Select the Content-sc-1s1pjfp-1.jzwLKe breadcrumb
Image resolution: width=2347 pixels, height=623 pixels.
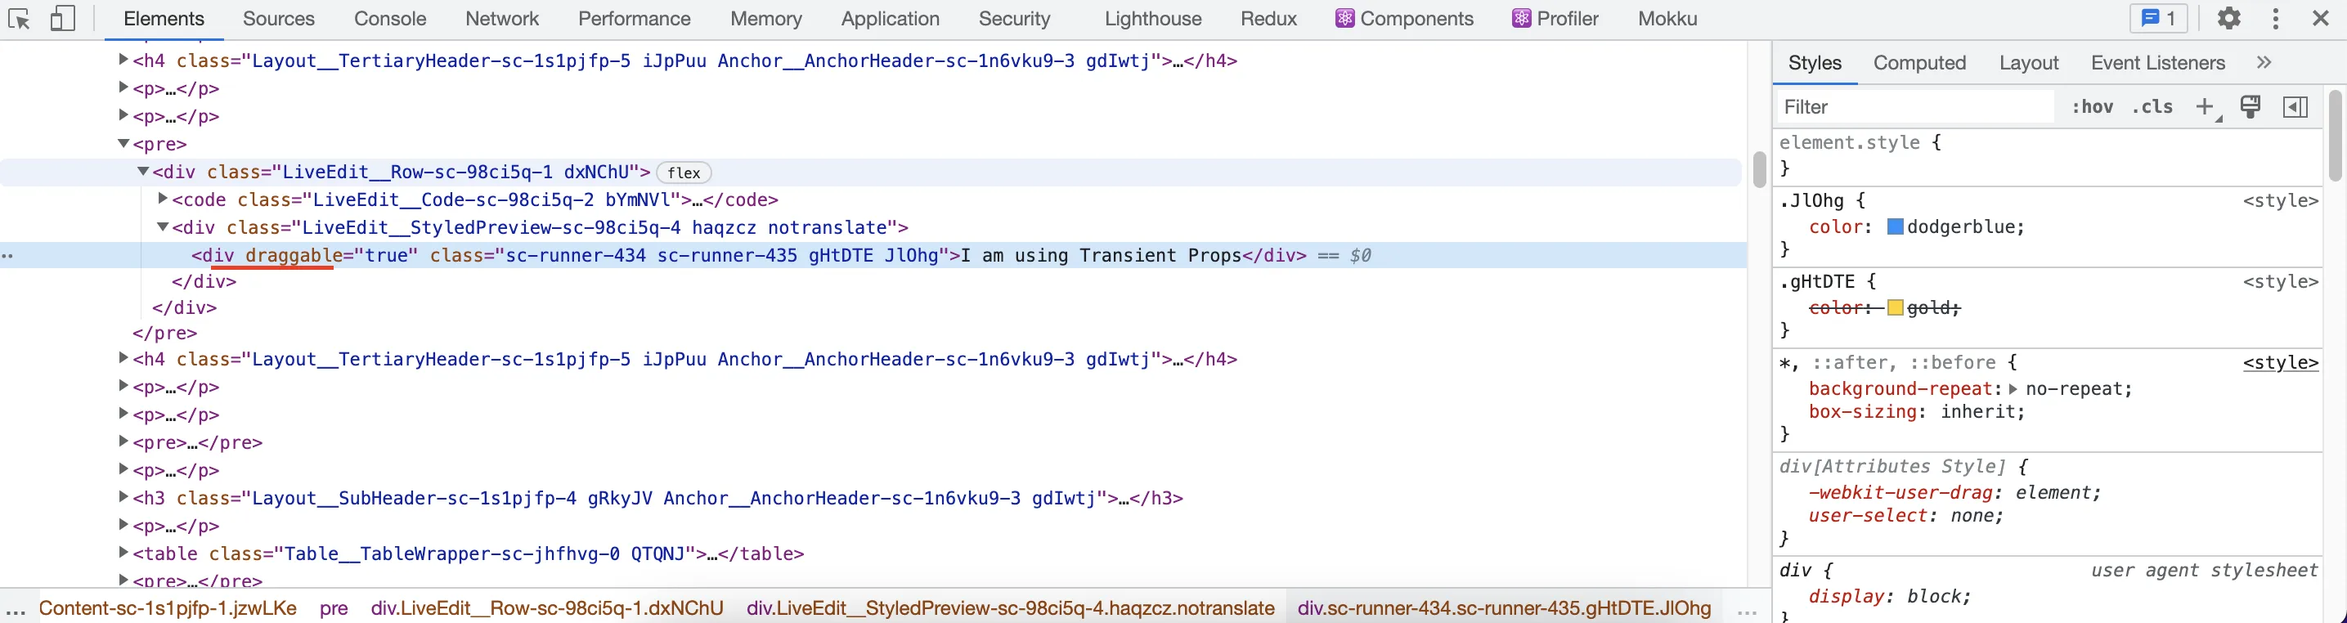(x=168, y=608)
